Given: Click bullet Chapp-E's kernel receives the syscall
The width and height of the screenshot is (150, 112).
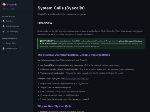Looking at the screenshot, I should click(x=55, y=87).
